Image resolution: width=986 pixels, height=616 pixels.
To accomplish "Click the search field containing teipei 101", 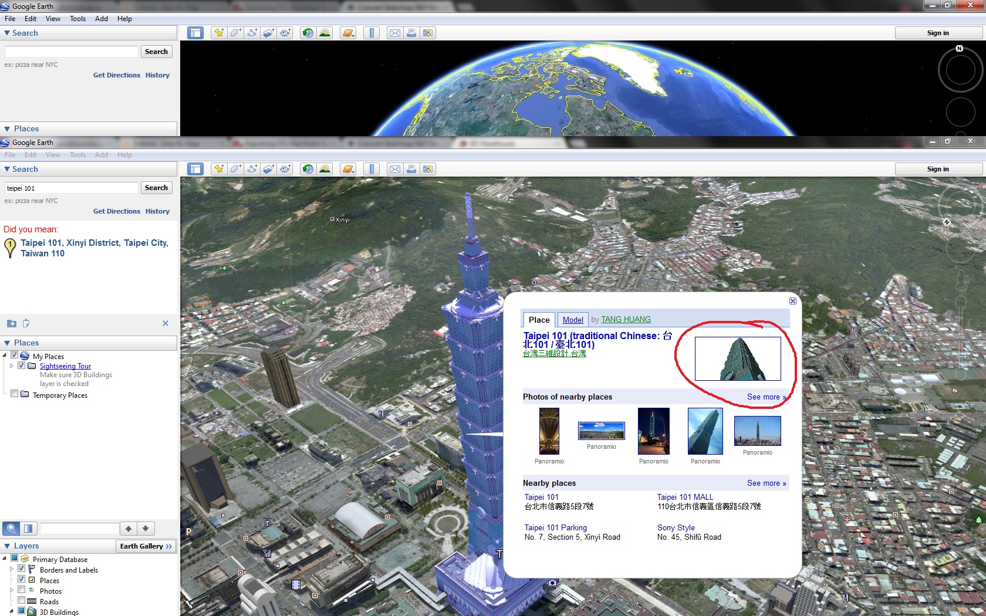I will 72,188.
